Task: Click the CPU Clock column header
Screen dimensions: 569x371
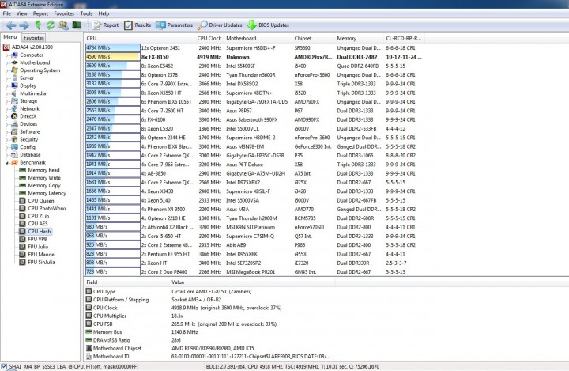Action: pyautogui.click(x=209, y=38)
